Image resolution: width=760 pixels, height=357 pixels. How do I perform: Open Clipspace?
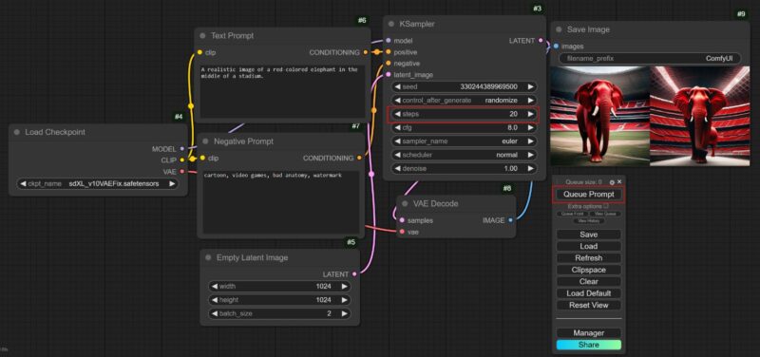pos(588,270)
